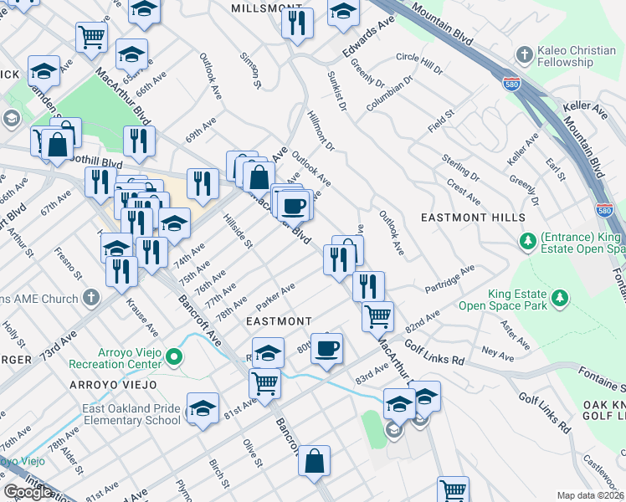626x502 pixels.
Task: Click the Hillside St street label
Action: (238, 232)
